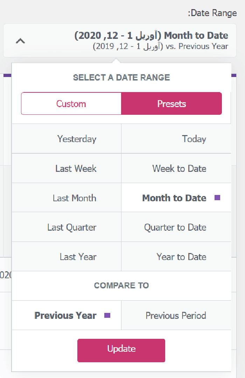The width and height of the screenshot is (245, 378).
Task: Choose the Last Week preset
Action: point(66,168)
